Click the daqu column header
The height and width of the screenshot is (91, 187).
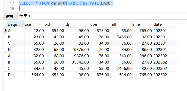(16, 24)
